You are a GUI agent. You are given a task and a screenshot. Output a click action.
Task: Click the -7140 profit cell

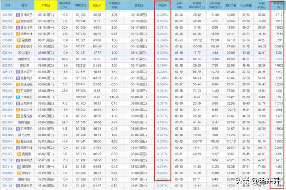[x=279, y=34]
